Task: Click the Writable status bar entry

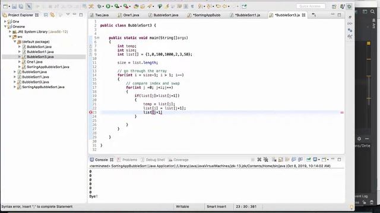Action: (x=182, y=206)
